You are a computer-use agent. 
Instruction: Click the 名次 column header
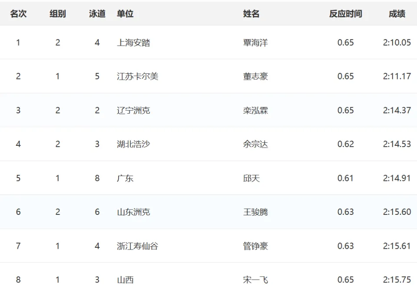point(18,13)
